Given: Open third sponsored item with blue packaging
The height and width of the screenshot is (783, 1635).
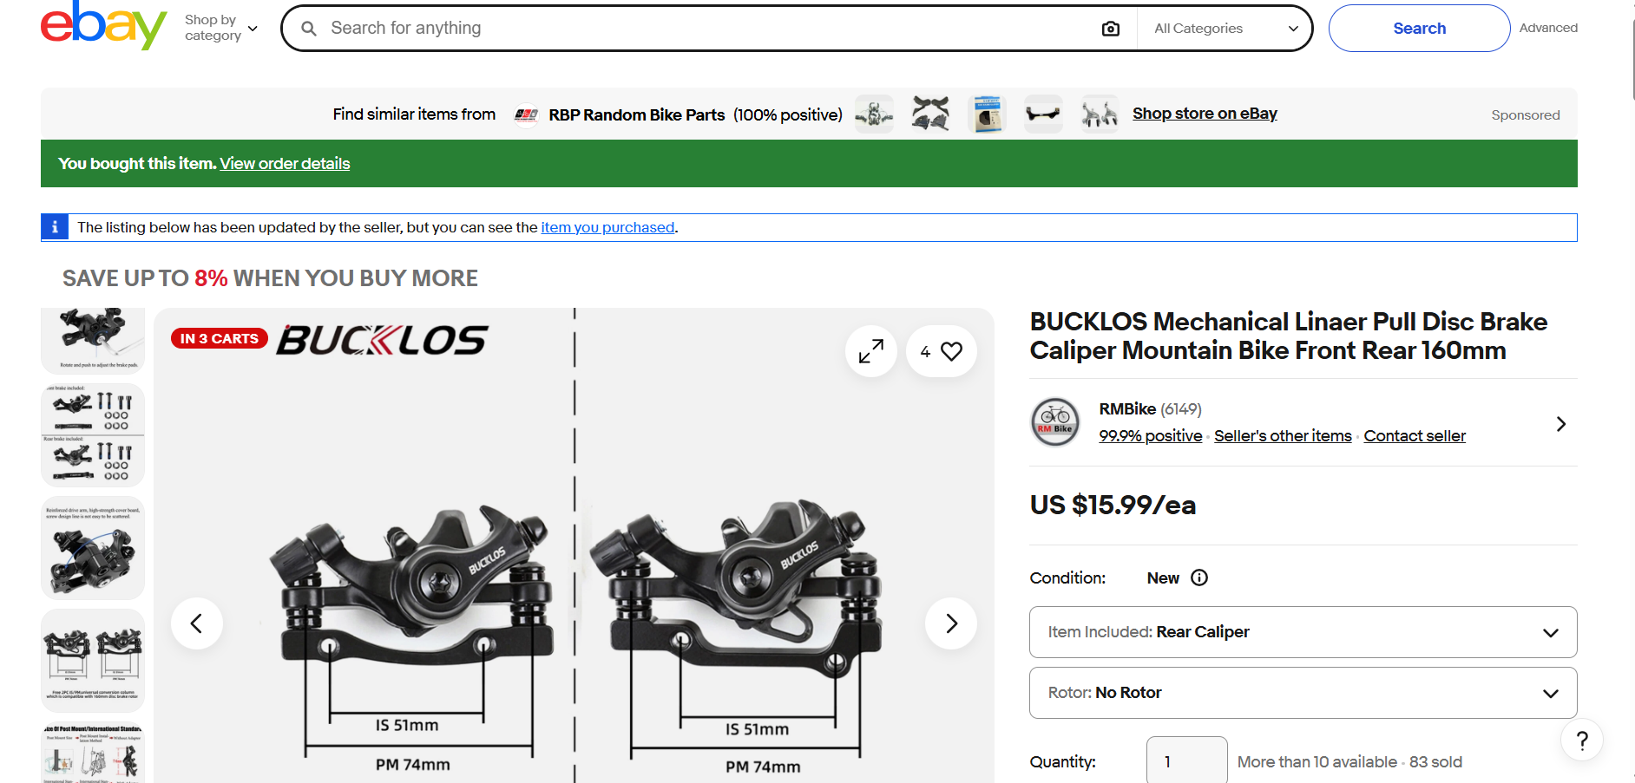Looking at the screenshot, I should click(x=988, y=114).
